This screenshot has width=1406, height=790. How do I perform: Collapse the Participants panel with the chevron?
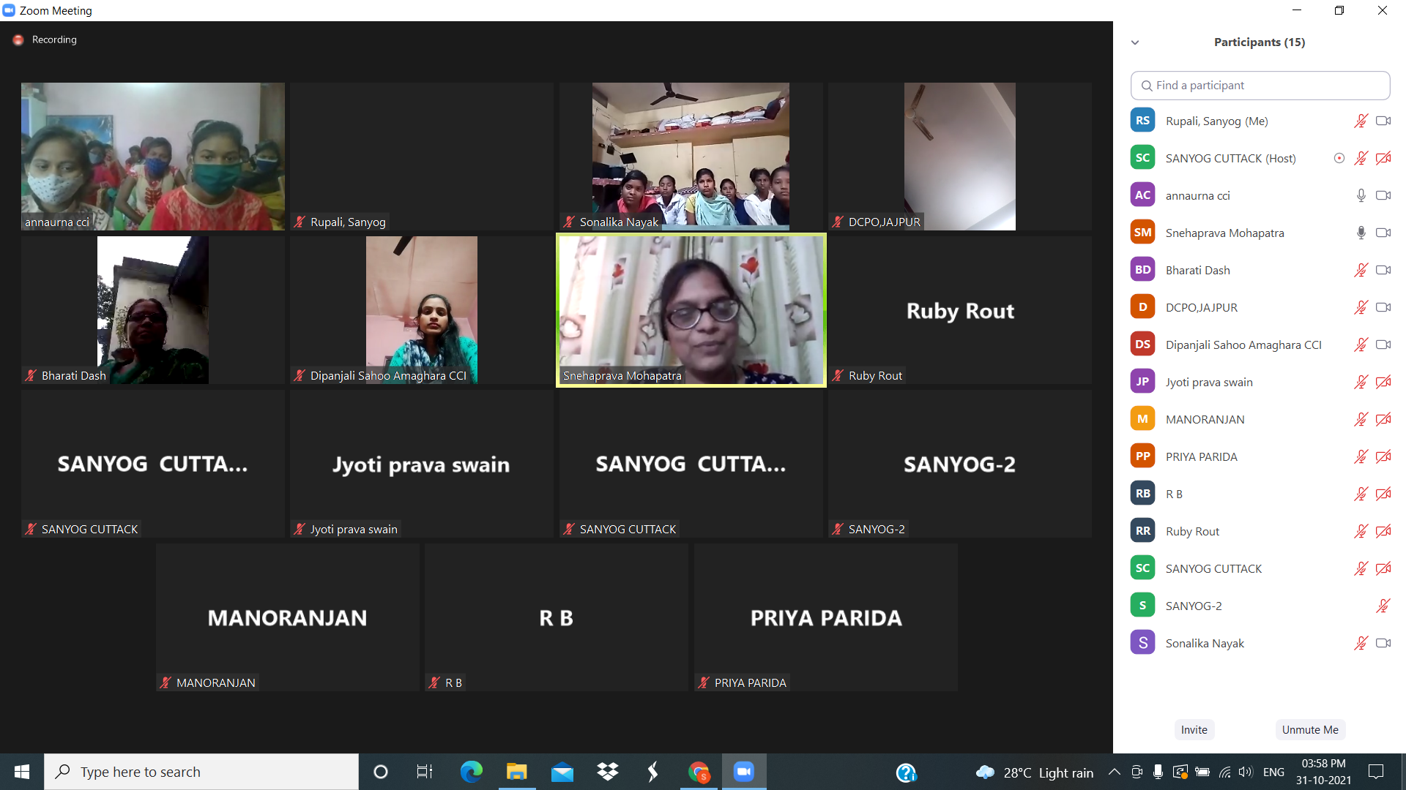pos(1135,42)
